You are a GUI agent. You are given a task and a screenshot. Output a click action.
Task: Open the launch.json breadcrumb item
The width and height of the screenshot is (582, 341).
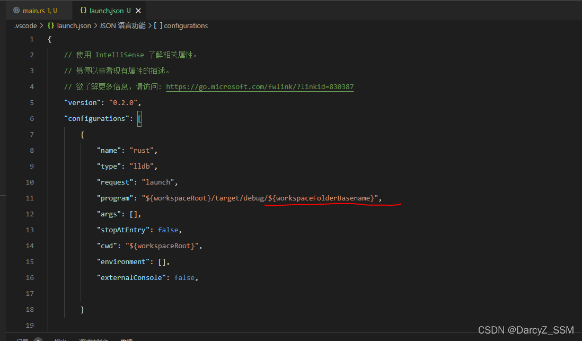[x=74, y=25]
